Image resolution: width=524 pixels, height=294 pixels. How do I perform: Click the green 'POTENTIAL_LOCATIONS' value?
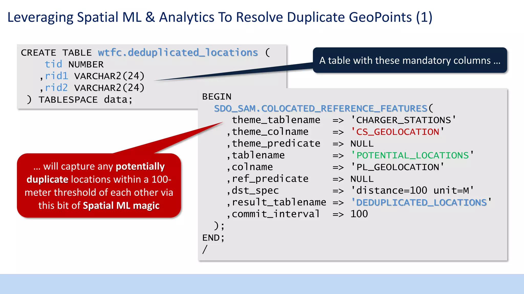point(412,155)
